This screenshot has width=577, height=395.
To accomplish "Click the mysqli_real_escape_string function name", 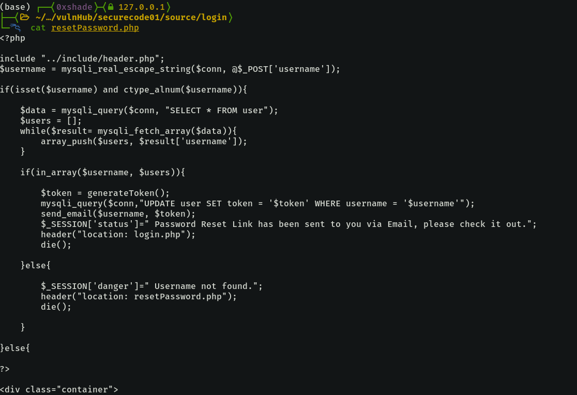I will tap(126, 69).
